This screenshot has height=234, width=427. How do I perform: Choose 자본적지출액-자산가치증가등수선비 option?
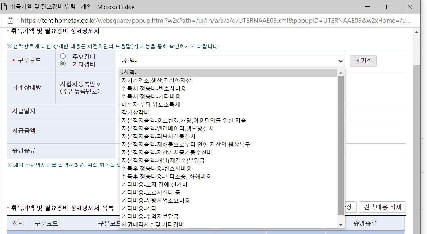[x=229, y=153]
